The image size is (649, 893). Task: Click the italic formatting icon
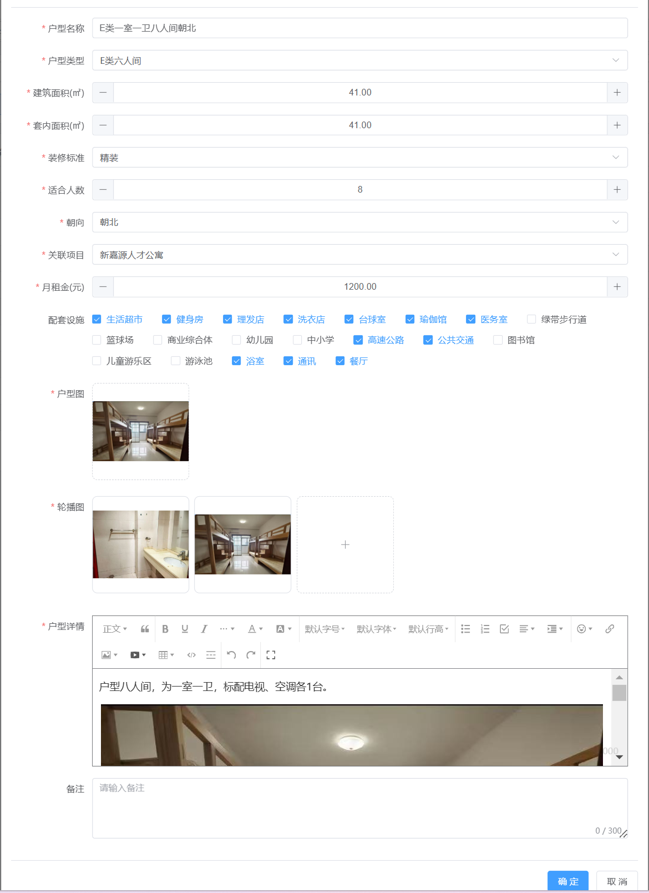click(204, 629)
